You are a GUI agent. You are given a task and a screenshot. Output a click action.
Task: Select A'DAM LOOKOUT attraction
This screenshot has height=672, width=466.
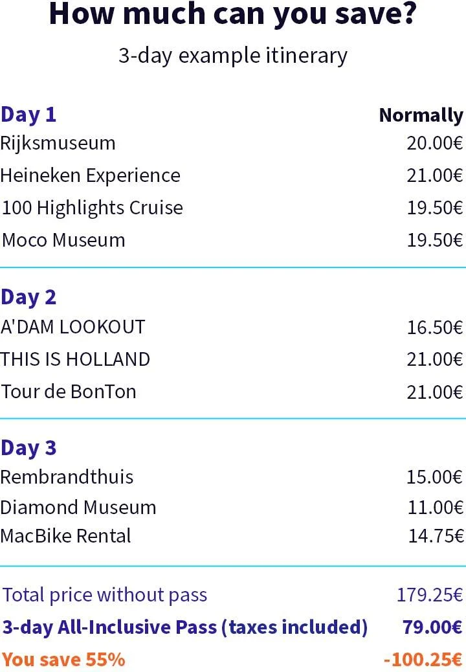[x=72, y=327]
